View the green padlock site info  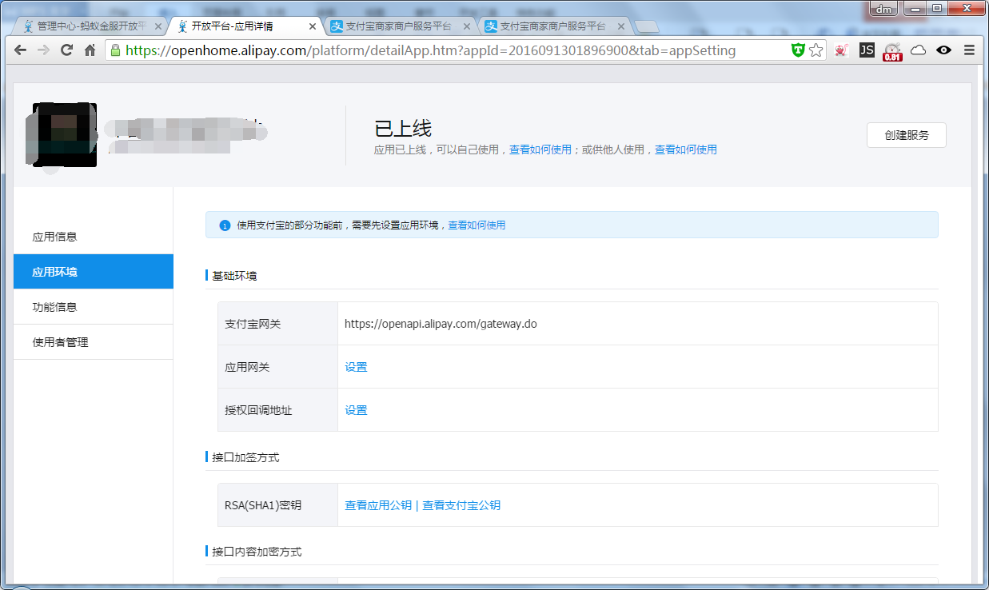pos(116,50)
